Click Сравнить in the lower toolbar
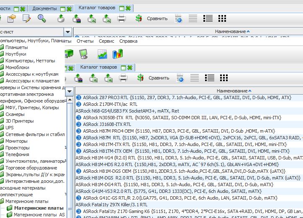Screen dimensions: 303x218 [159, 78]
